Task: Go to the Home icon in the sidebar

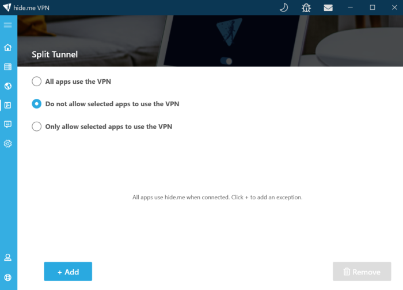Action: (7, 48)
